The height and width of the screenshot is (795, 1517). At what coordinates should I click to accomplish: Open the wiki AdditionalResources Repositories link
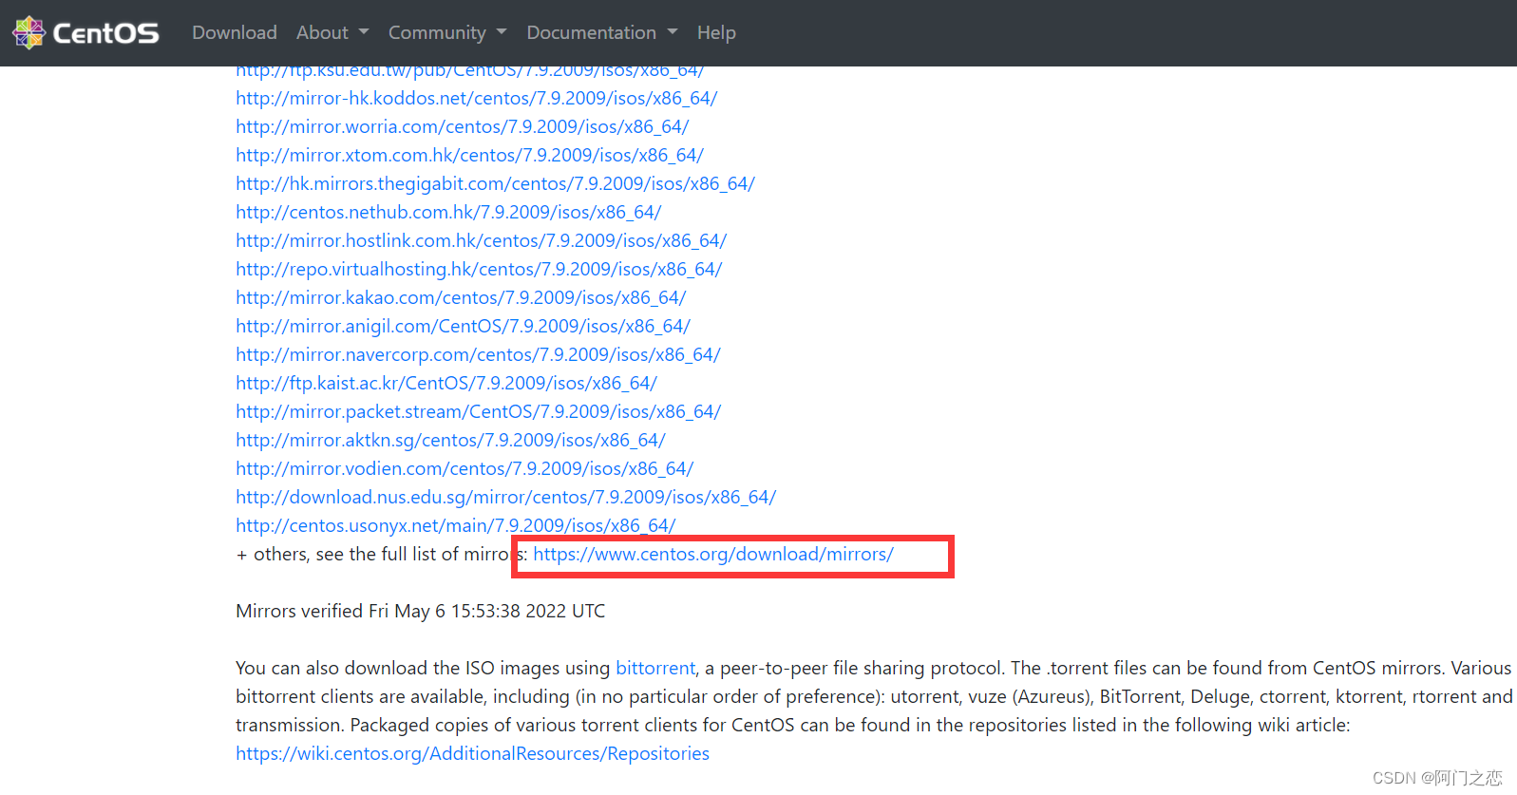pos(473,753)
